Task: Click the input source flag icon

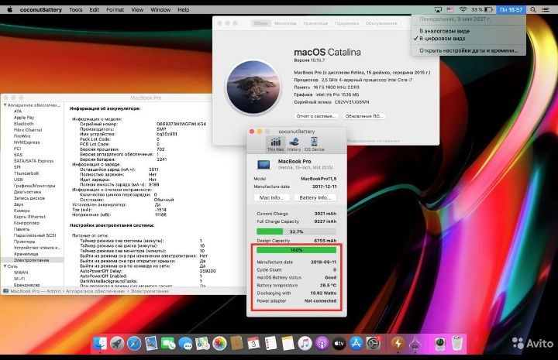Action: click(450, 9)
